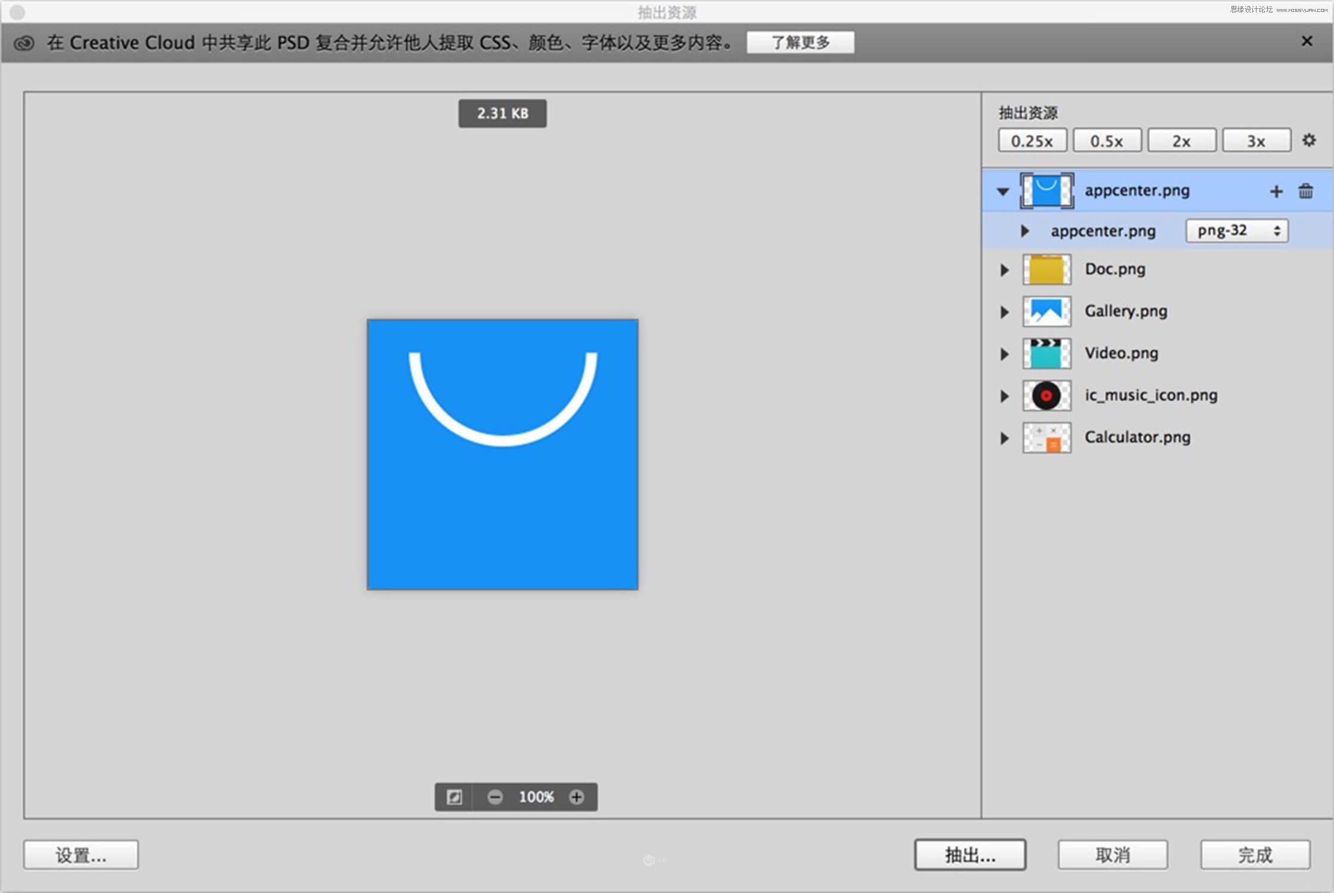The width and height of the screenshot is (1334, 893).
Task: Click the 了解更多 learn more button
Action: 800,42
